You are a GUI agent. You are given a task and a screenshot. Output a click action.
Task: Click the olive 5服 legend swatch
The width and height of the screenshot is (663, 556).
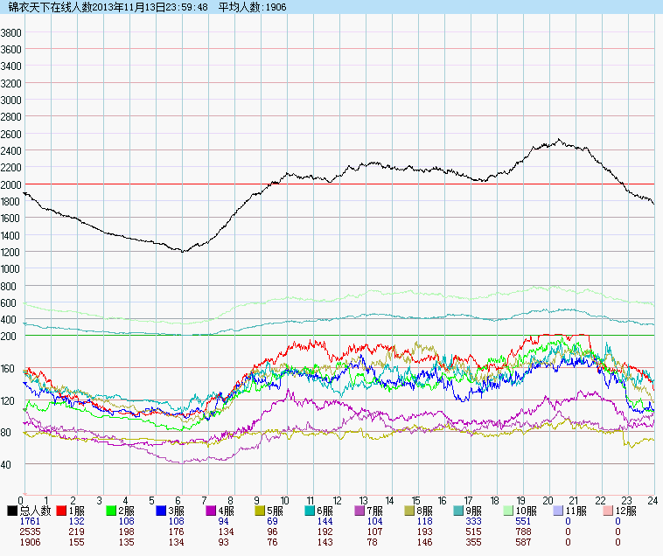(x=262, y=511)
